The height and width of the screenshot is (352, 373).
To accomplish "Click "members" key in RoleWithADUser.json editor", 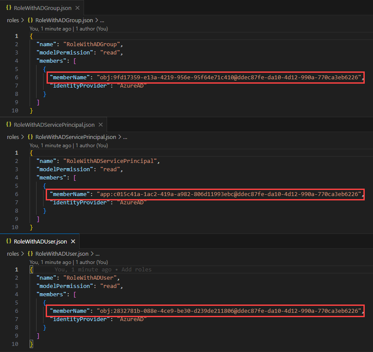I will (51, 294).
